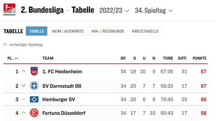Screen dimensions: 216x121
Task: Click the PUNKTE column header
Action: [x=199, y=58]
